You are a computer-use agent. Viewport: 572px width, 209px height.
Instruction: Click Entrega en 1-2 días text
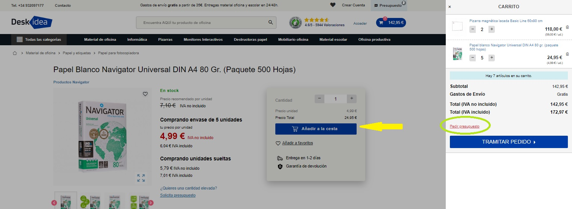[x=303, y=158]
